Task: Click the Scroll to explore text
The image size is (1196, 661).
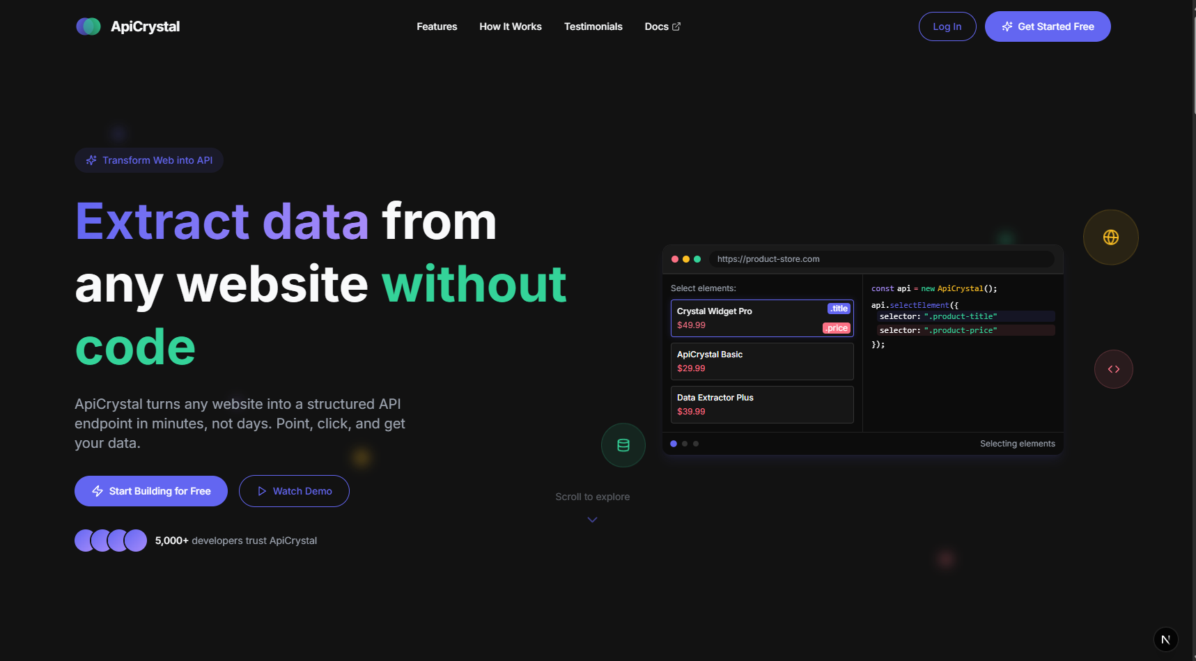Action: [593, 497]
